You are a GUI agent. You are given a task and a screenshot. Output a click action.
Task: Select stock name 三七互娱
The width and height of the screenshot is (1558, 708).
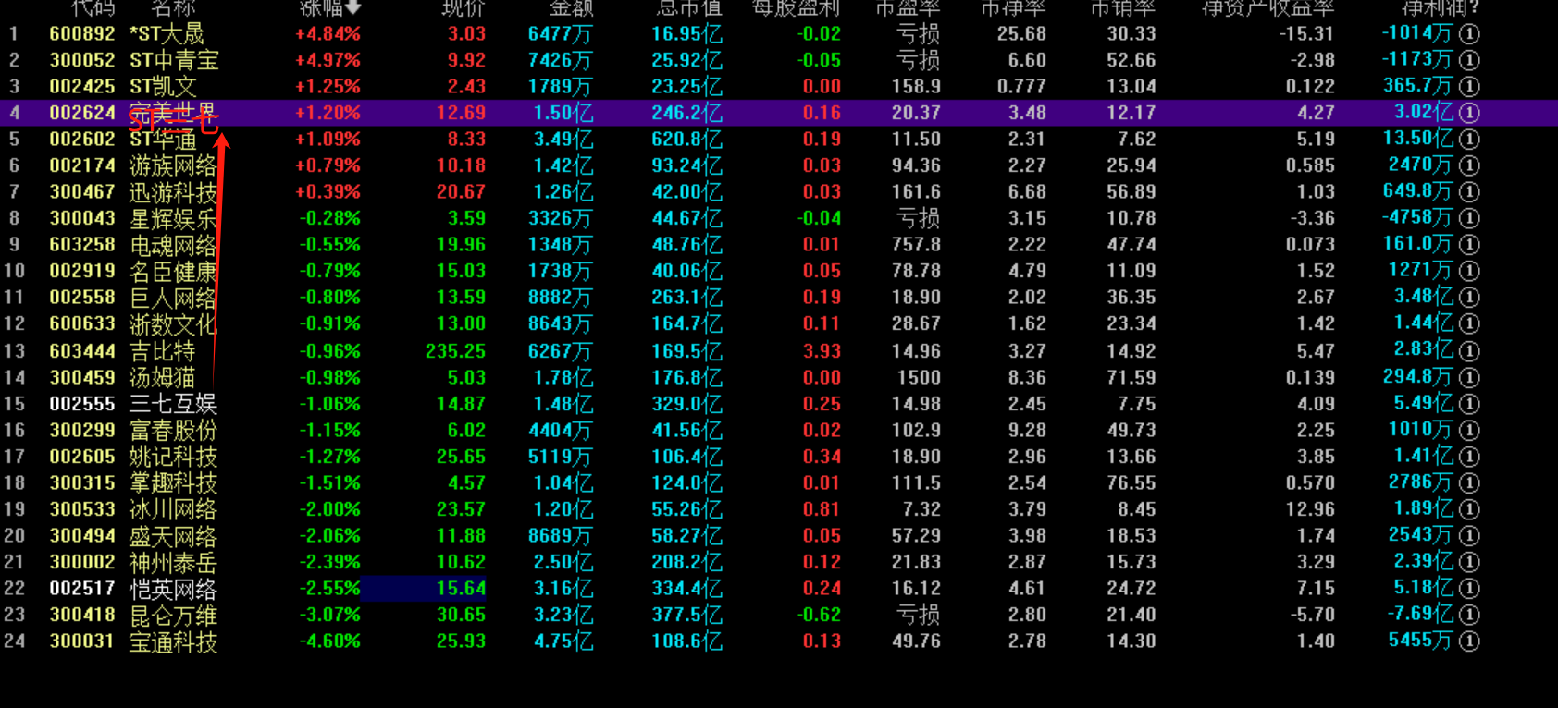(173, 404)
